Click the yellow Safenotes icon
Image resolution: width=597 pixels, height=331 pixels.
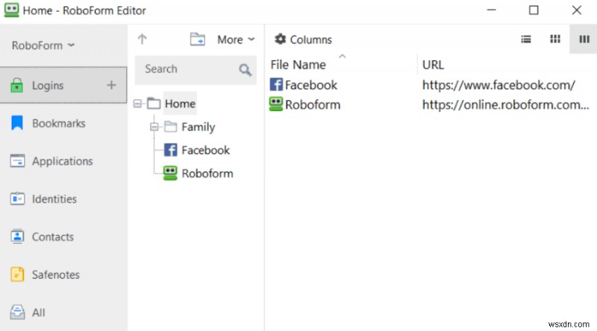point(17,274)
